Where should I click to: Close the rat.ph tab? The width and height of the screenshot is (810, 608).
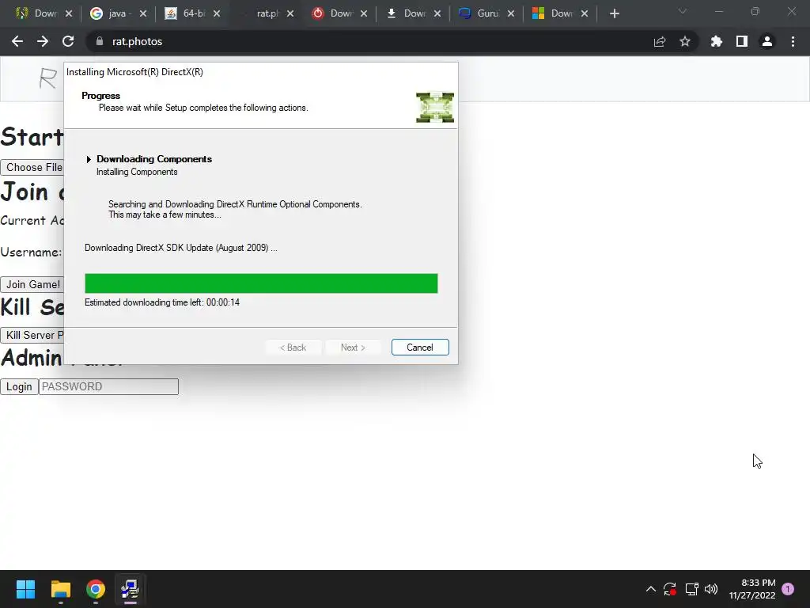tap(290, 13)
